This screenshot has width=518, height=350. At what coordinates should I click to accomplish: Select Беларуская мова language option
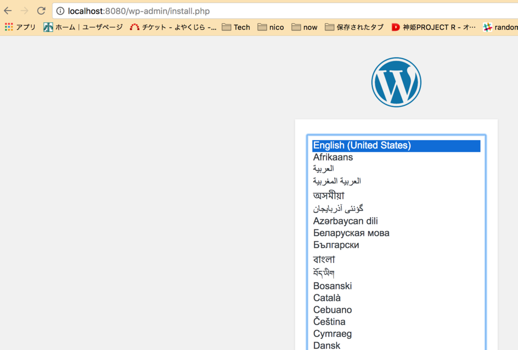click(396, 233)
